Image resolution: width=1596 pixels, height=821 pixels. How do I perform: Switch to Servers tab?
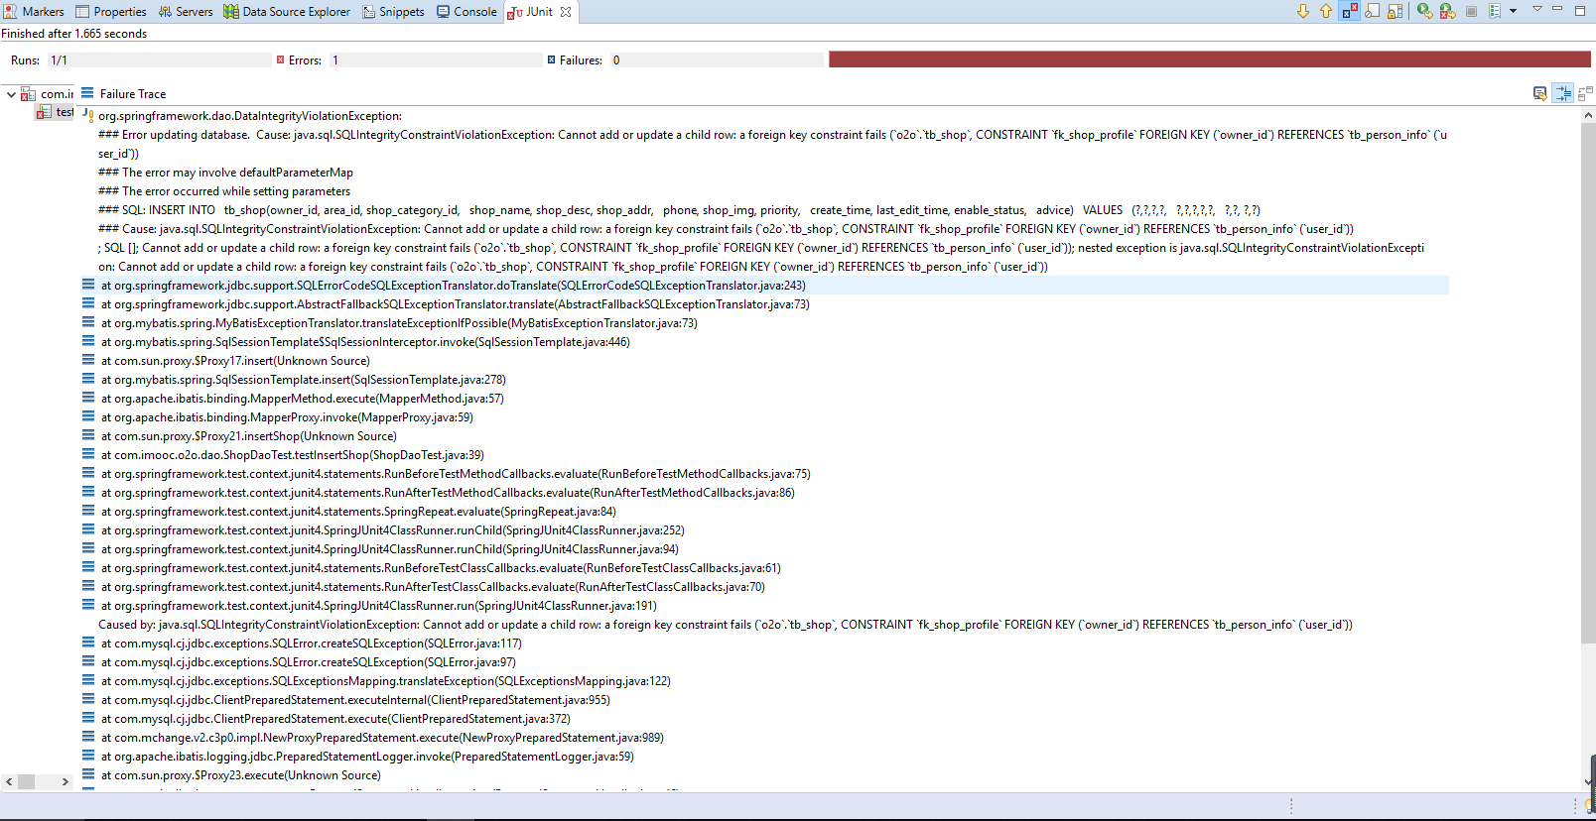pyautogui.click(x=186, y=12)
